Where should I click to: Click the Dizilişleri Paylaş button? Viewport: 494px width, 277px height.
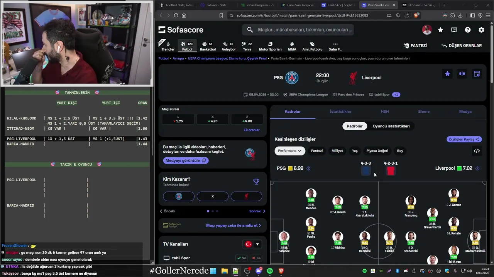pyautogui.click(x=464, y=139)
